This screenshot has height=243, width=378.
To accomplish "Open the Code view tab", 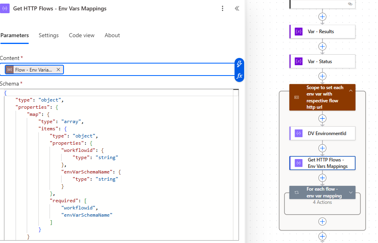I will pyautogui.click(x=82, y=36).
